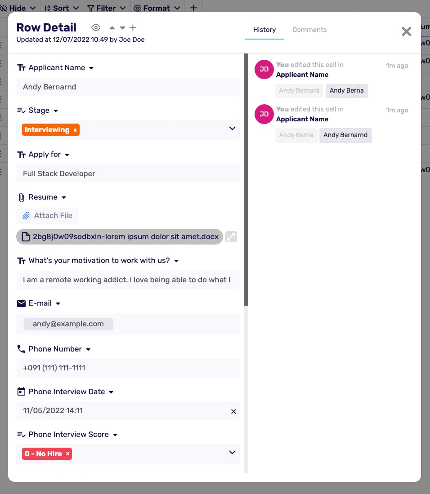Click the envelope icon beside E-mail

(x=21, y=303)
